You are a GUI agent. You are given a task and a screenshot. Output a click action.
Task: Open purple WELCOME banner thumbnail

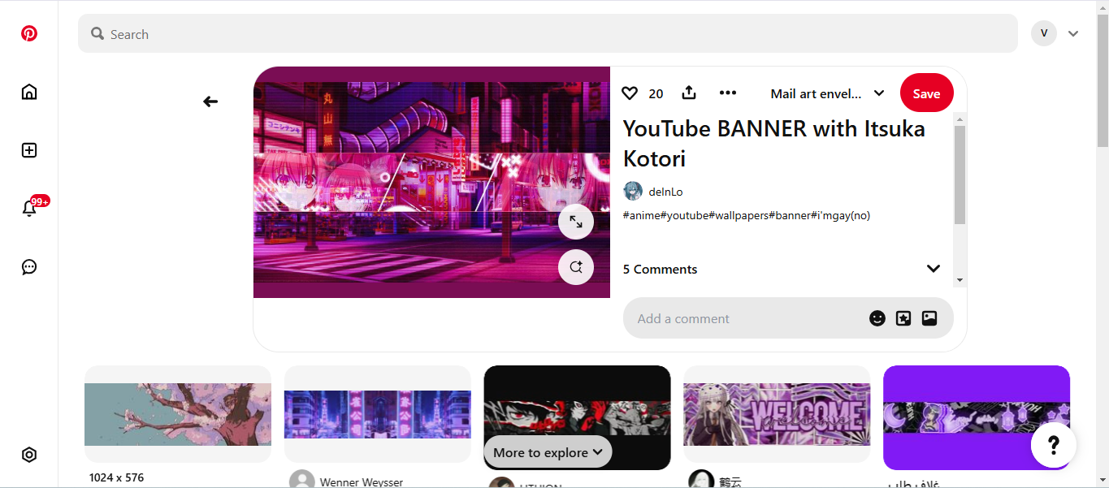pos(777,414)
